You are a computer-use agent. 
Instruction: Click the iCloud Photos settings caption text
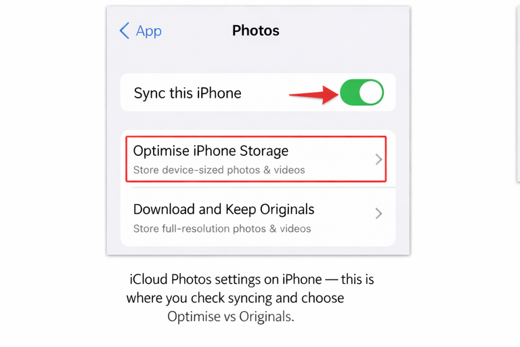tap(251, 279)
